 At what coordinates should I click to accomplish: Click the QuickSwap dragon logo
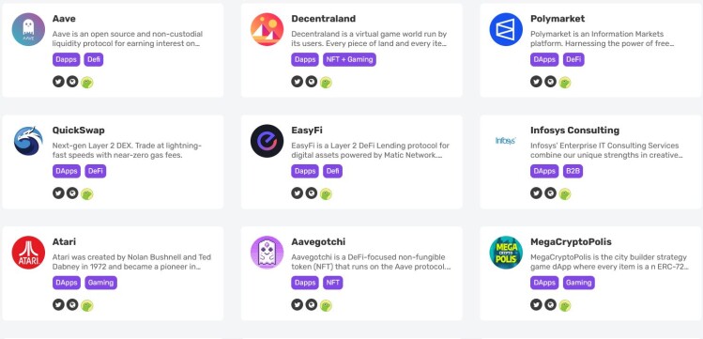tap(28, 141)
